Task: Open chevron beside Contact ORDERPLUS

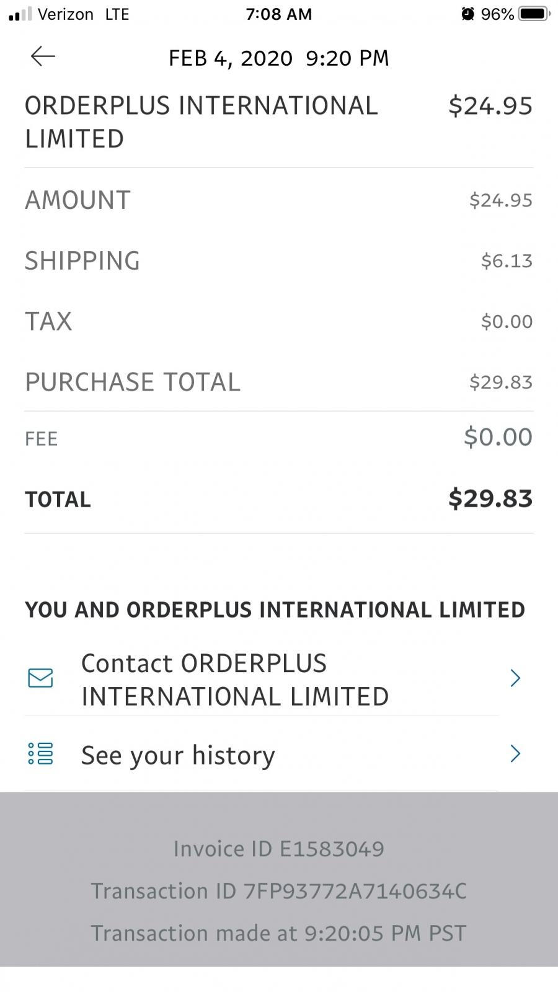Action: click(515, 678)
